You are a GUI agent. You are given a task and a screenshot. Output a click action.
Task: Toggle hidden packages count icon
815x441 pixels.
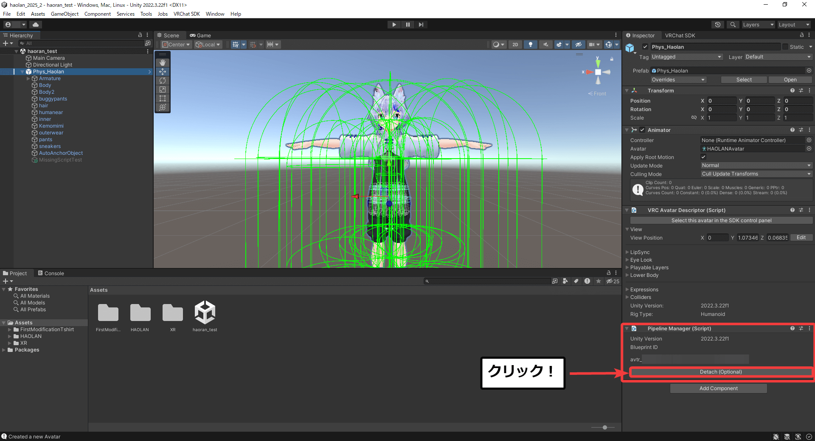click(613, 281)
